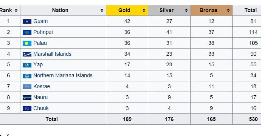Image resolution: width=261 pixels, height=136 pixels.
Task: Open the Northern Mariana Islands link
Action: 63,75
